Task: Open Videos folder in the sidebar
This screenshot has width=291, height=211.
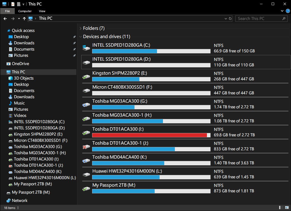Action: click(20, 116)
